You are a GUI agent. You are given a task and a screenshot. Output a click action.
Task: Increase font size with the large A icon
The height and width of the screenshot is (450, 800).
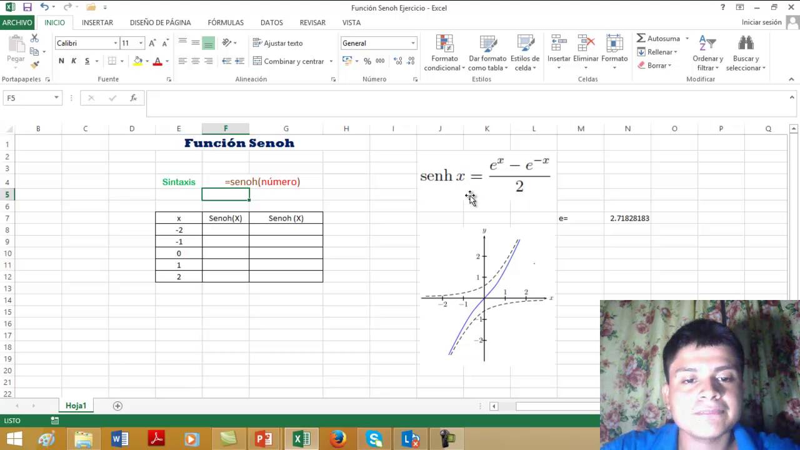pyautogui.click(x=152, y=43)
